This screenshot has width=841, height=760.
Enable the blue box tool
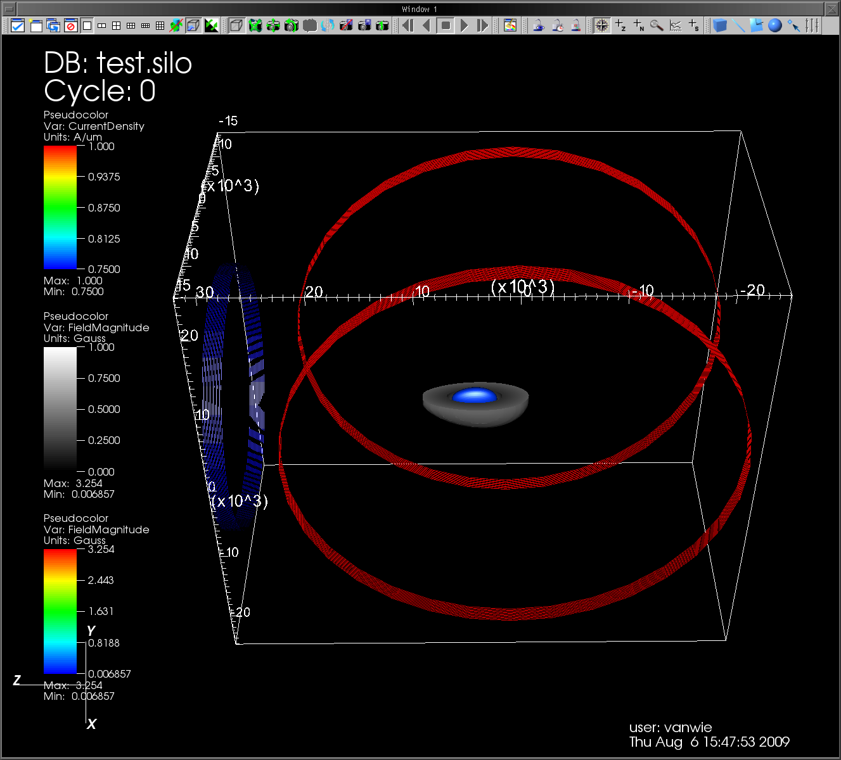tap(720, 25)
